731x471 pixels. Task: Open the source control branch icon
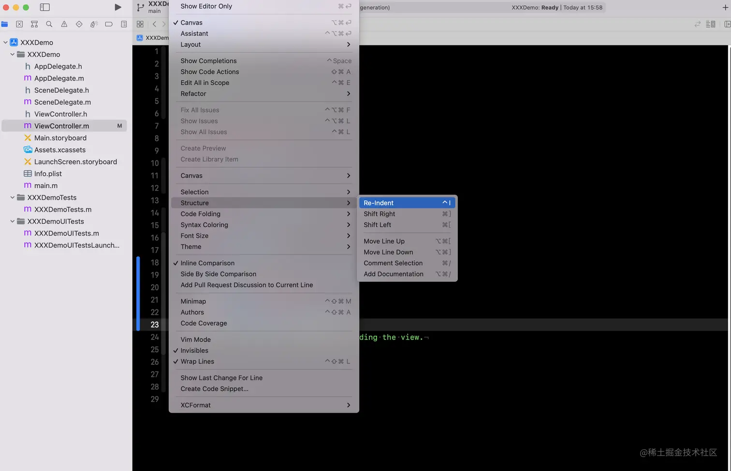tap(140, 7)
